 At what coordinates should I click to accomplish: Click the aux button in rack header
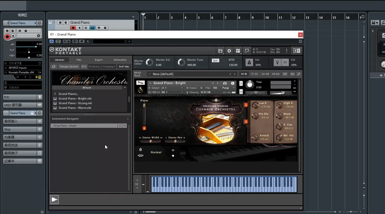[x=292, y=74]
